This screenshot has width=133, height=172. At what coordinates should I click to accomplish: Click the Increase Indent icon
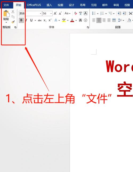[124, 13]
